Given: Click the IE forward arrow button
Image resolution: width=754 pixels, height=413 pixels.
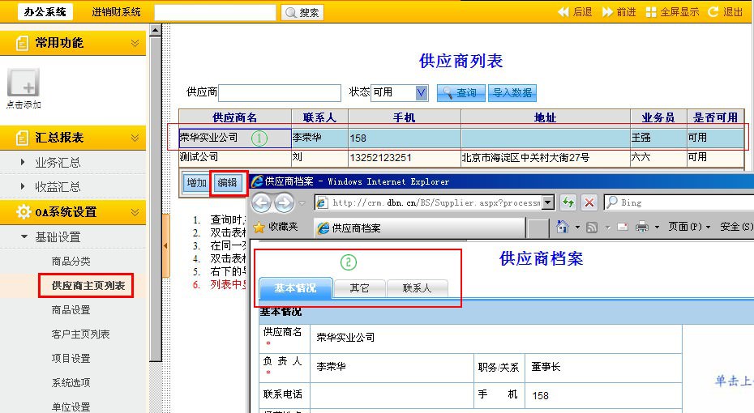Looking at the screenshot, I should click(285, 202).
